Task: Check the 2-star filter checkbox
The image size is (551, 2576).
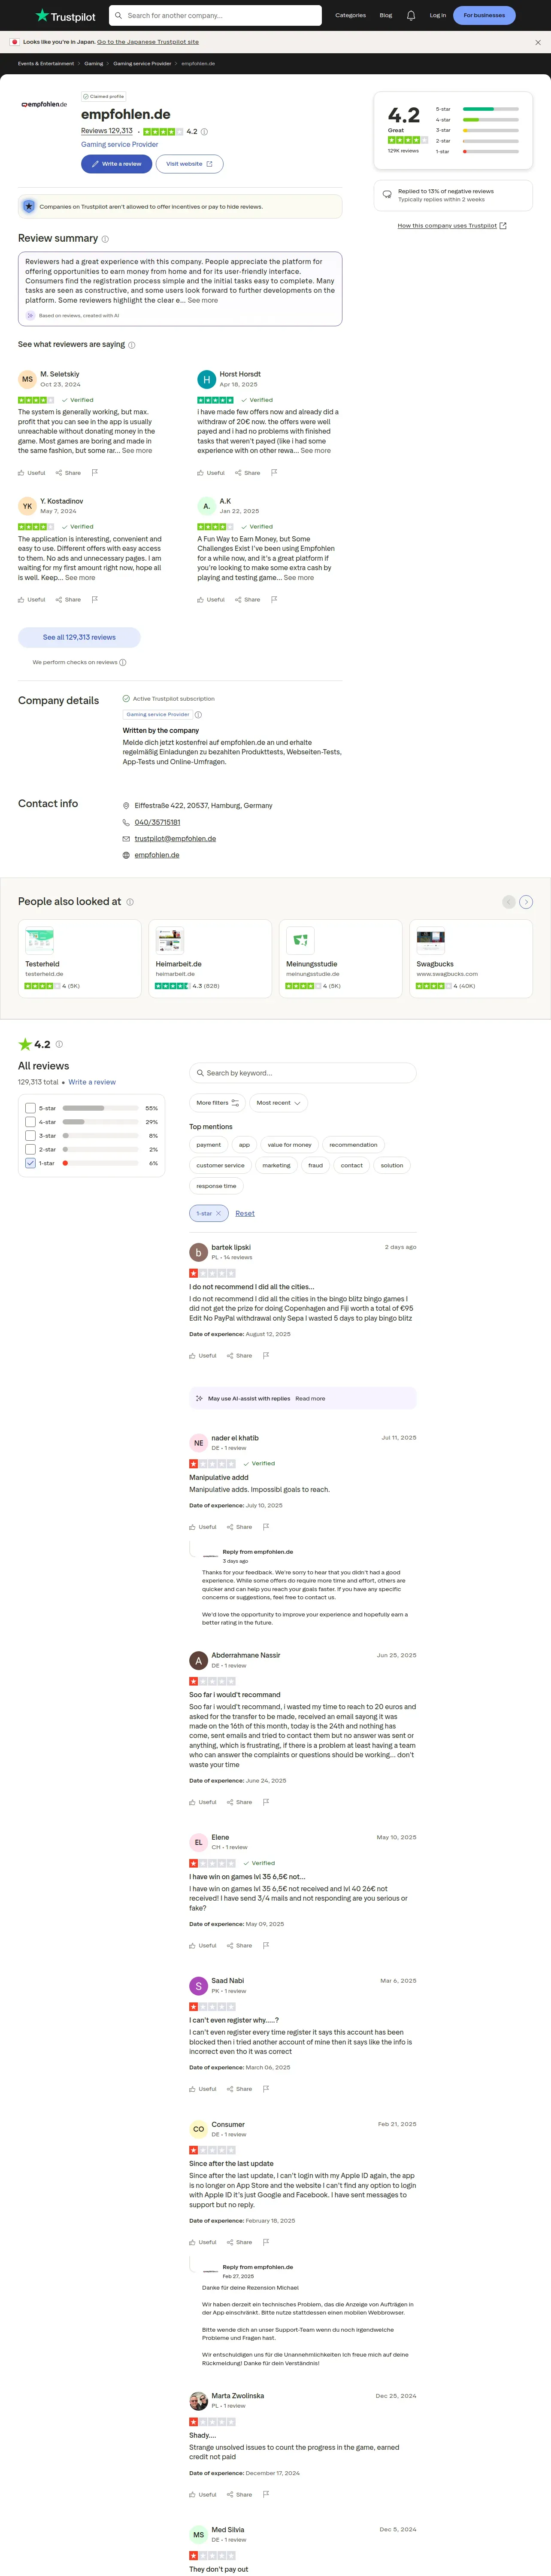Action: [x=30, y=1149]
